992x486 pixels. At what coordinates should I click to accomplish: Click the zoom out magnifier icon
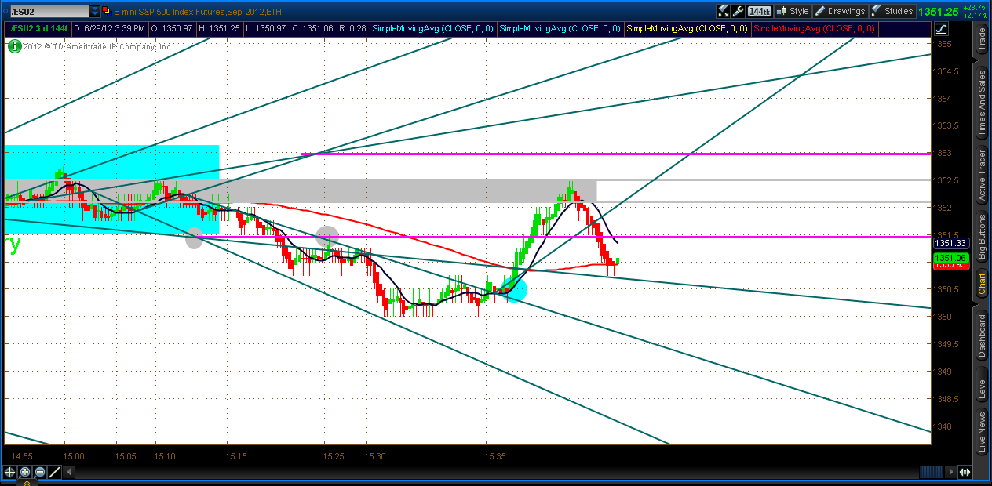[39, 472]
